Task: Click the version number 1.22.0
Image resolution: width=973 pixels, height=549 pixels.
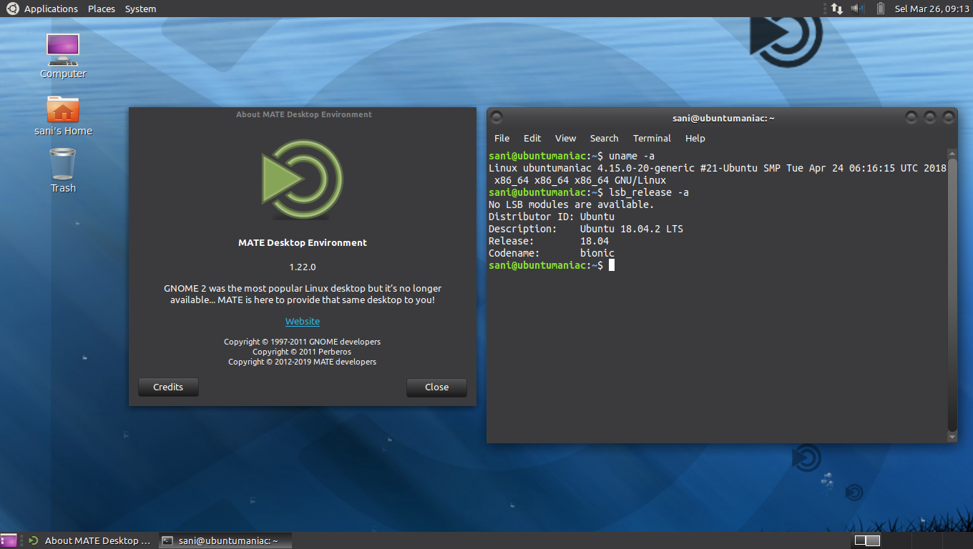Action: coord(303,267)
